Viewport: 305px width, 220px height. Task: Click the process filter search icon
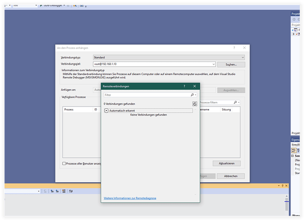[235, 102]
